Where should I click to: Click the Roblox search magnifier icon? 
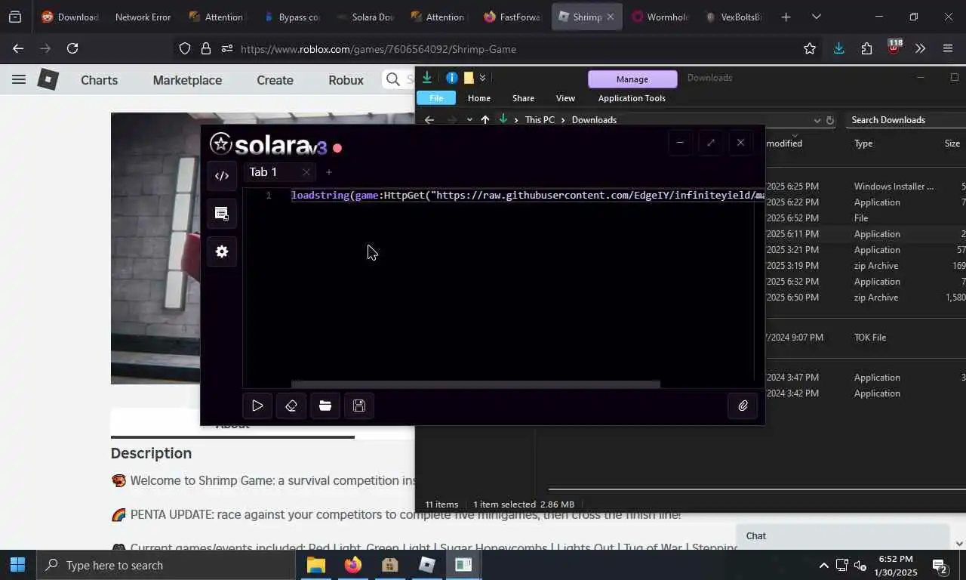[392, 79]
